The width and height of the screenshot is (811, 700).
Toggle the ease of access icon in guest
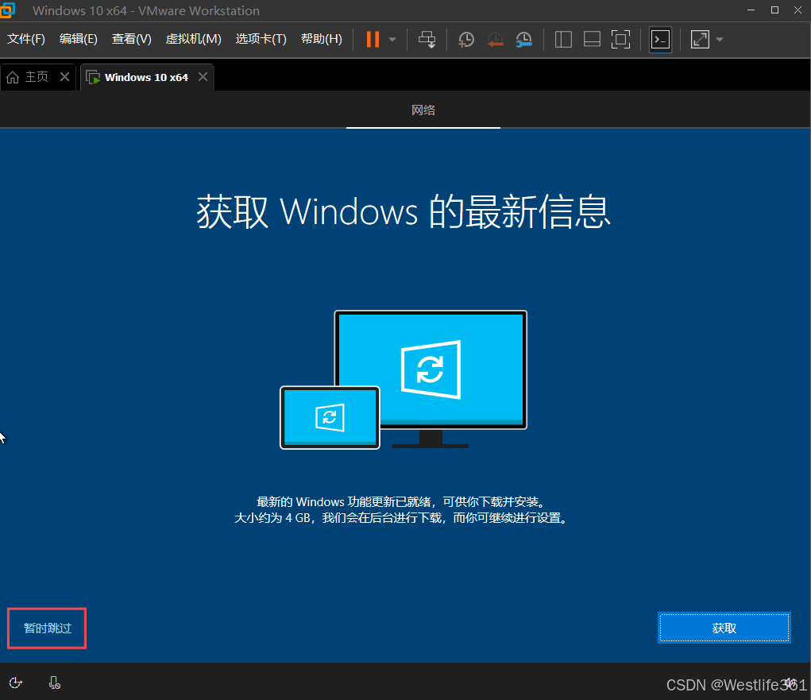pyautogui.click(x=16, y=683)
